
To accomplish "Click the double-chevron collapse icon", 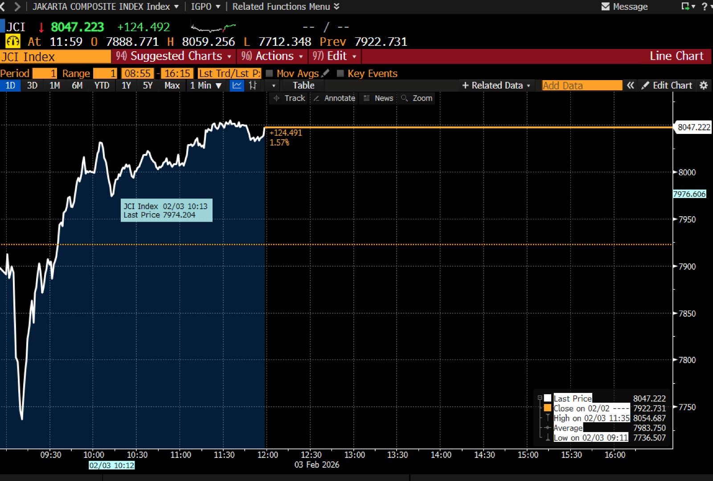I will 630,85.
